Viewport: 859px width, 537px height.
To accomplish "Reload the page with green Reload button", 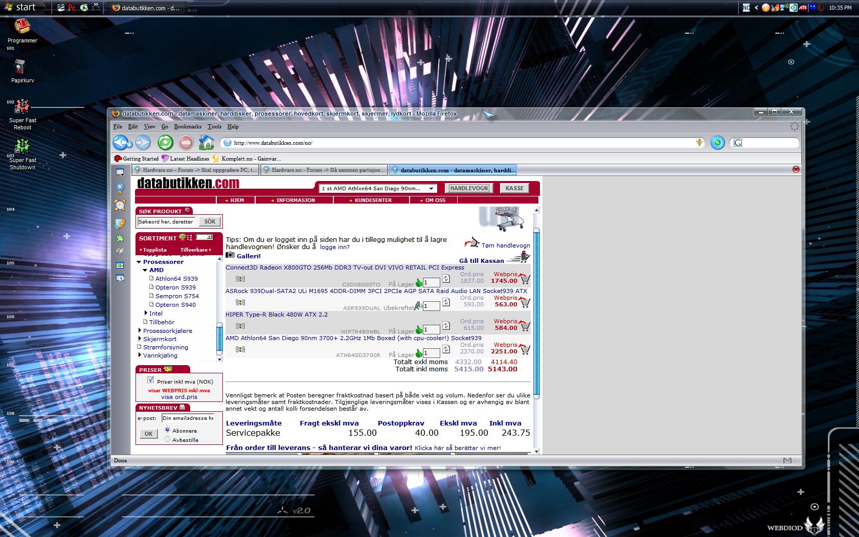I will 165,143.
